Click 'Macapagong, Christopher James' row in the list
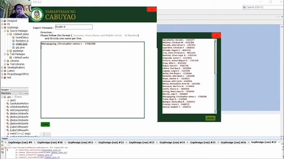 [185, 97]
